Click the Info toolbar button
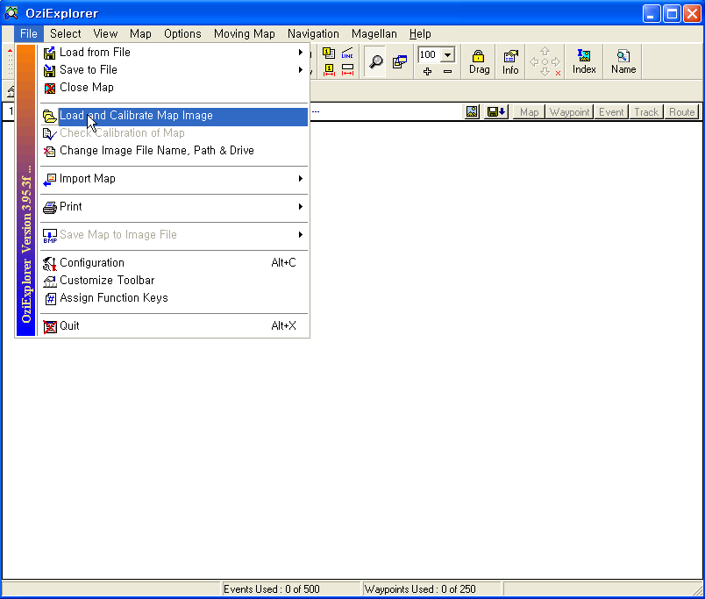This screenshot has width=705, height=599. tap(510, 61)
